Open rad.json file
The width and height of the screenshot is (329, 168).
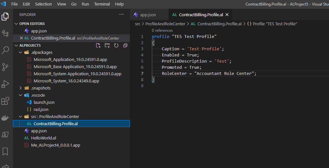click(x=71, y=109)
